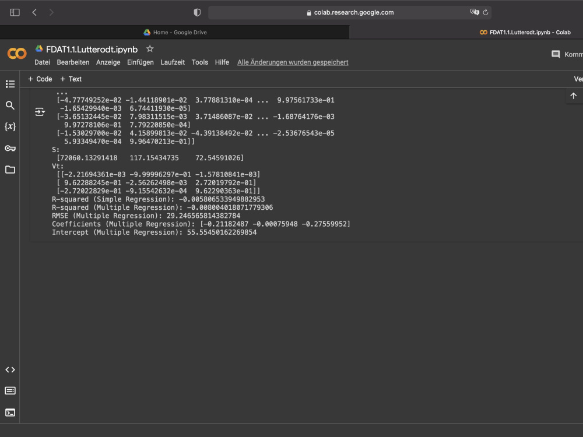Open the Bearbeiten menu

pos(73,62)
